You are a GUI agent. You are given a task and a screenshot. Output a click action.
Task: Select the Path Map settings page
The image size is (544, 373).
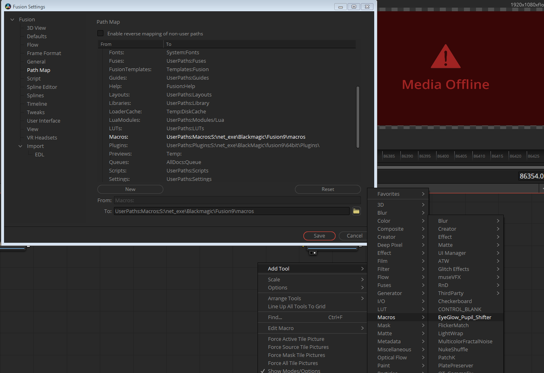[x=39, y=70]
